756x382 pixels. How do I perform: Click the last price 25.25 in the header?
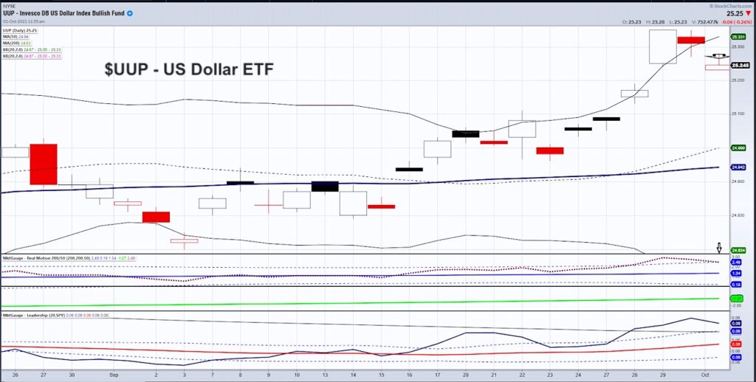point(735,14)
